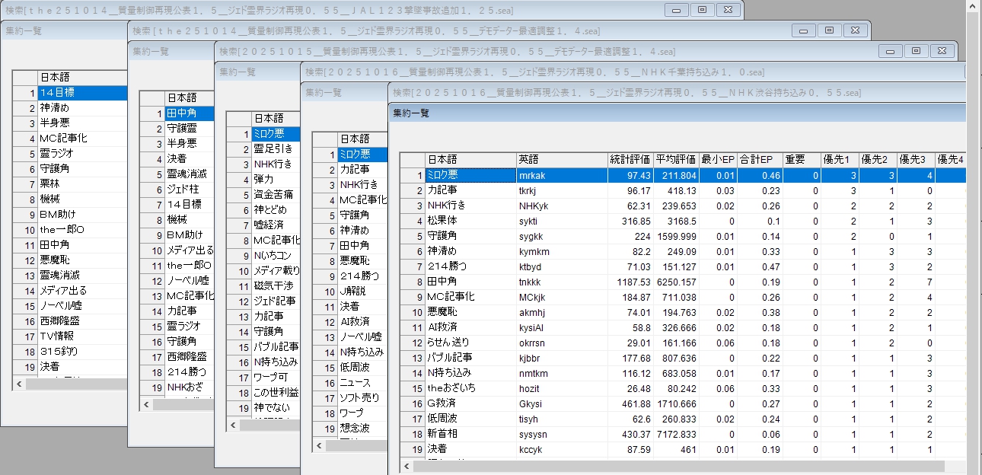Select 新首相 in the front grid

(x=470, y=434)
